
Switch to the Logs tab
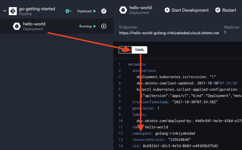[x=125, y=50]
